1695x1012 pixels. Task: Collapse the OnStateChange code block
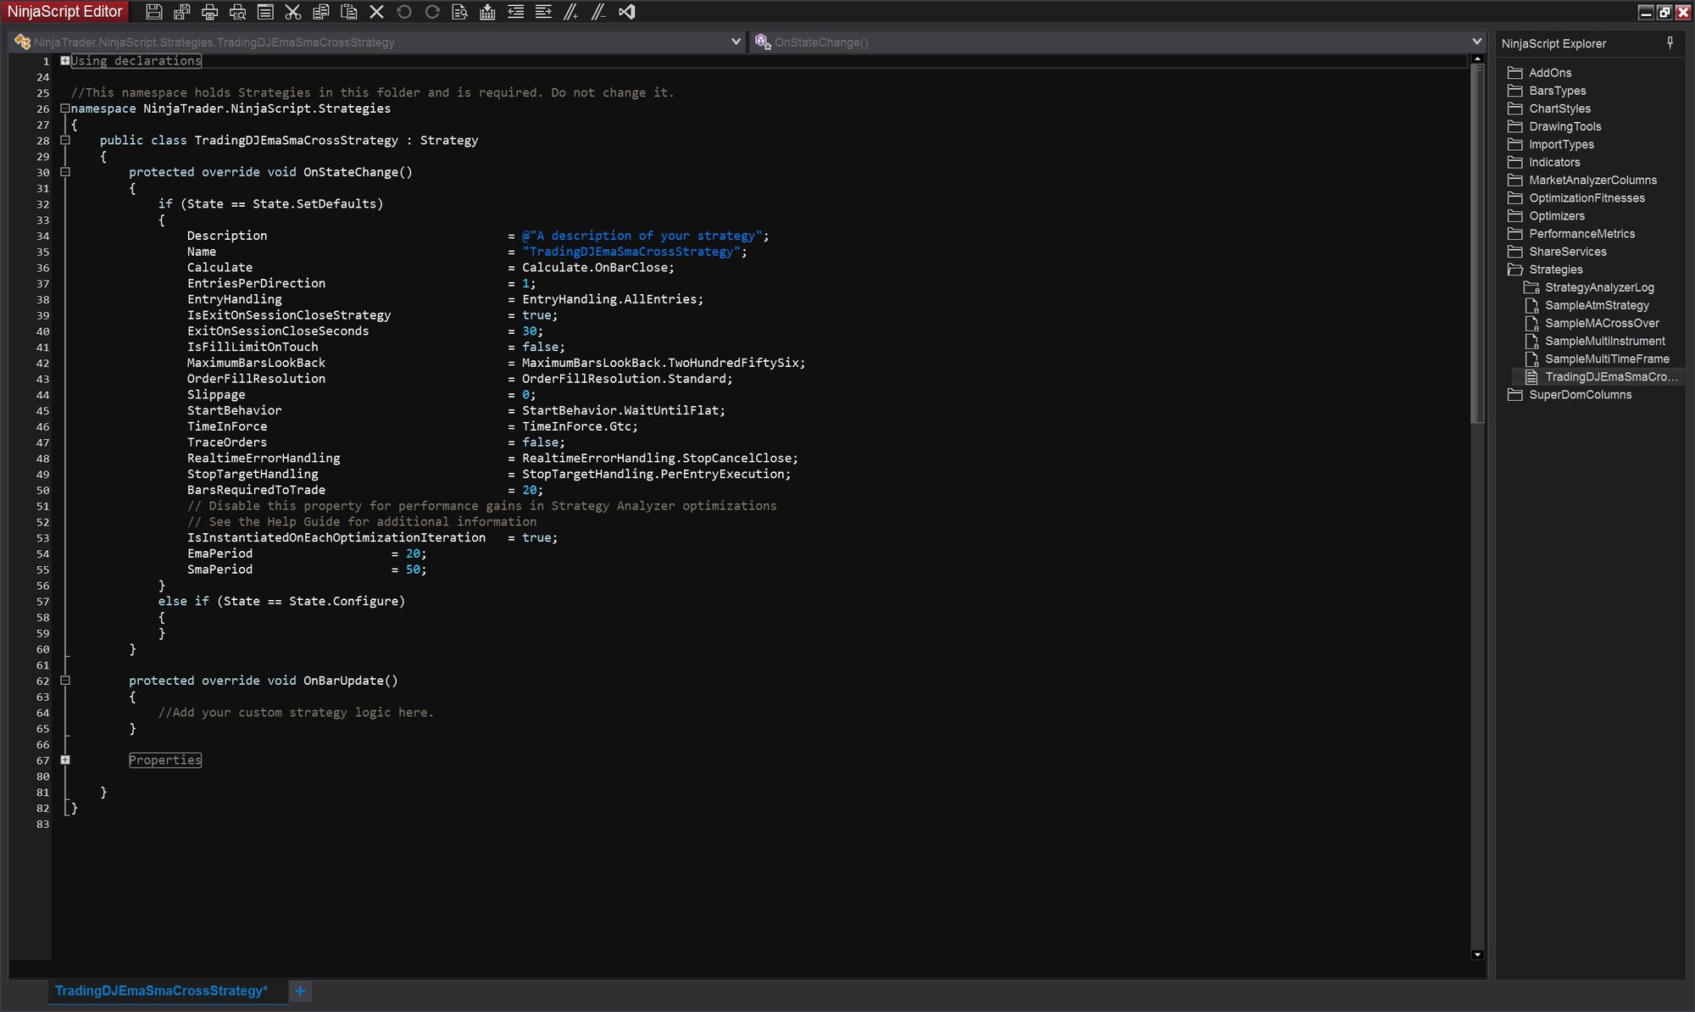(65, 171)
